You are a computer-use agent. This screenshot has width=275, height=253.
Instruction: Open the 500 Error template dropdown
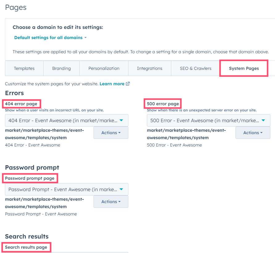click(209, 120)
